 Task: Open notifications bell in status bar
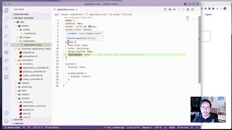coord(197,127)
